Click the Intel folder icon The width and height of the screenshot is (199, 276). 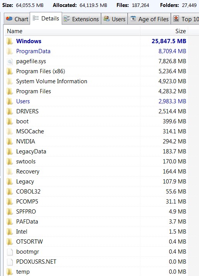click(x=10, y=232)
